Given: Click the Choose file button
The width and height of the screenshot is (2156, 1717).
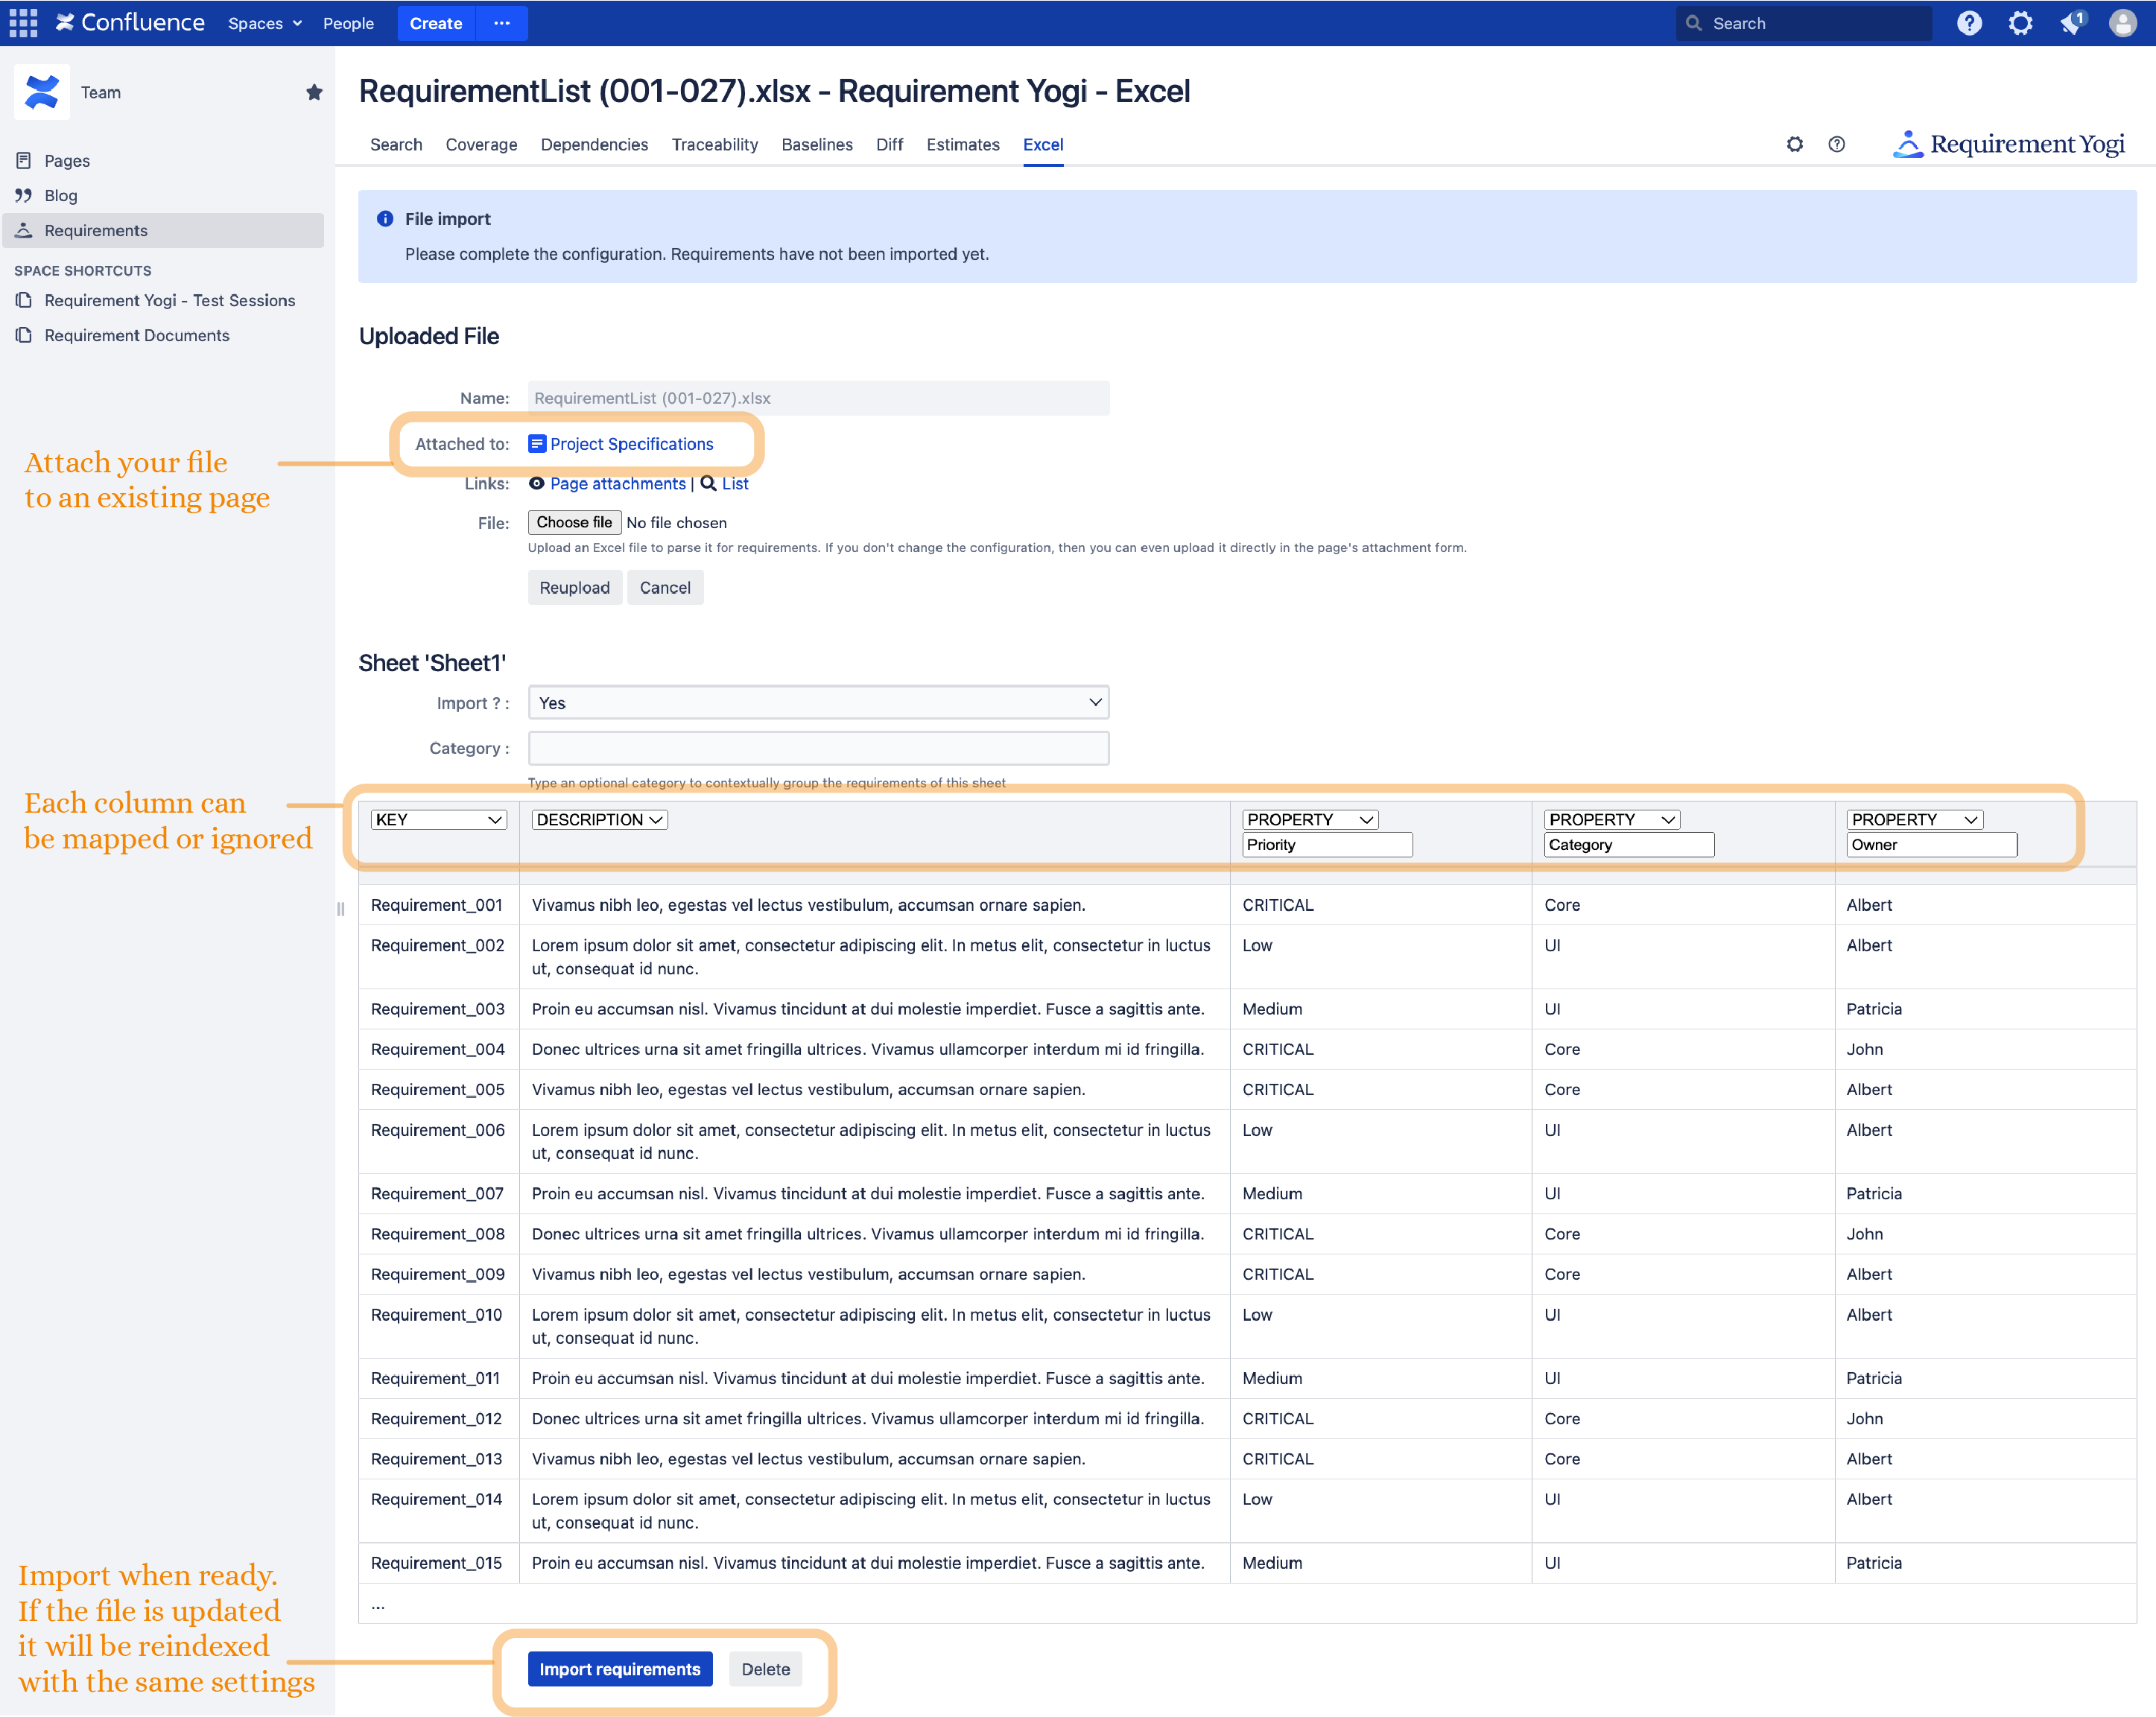Looking at the screenshot, I should [574, 522].
